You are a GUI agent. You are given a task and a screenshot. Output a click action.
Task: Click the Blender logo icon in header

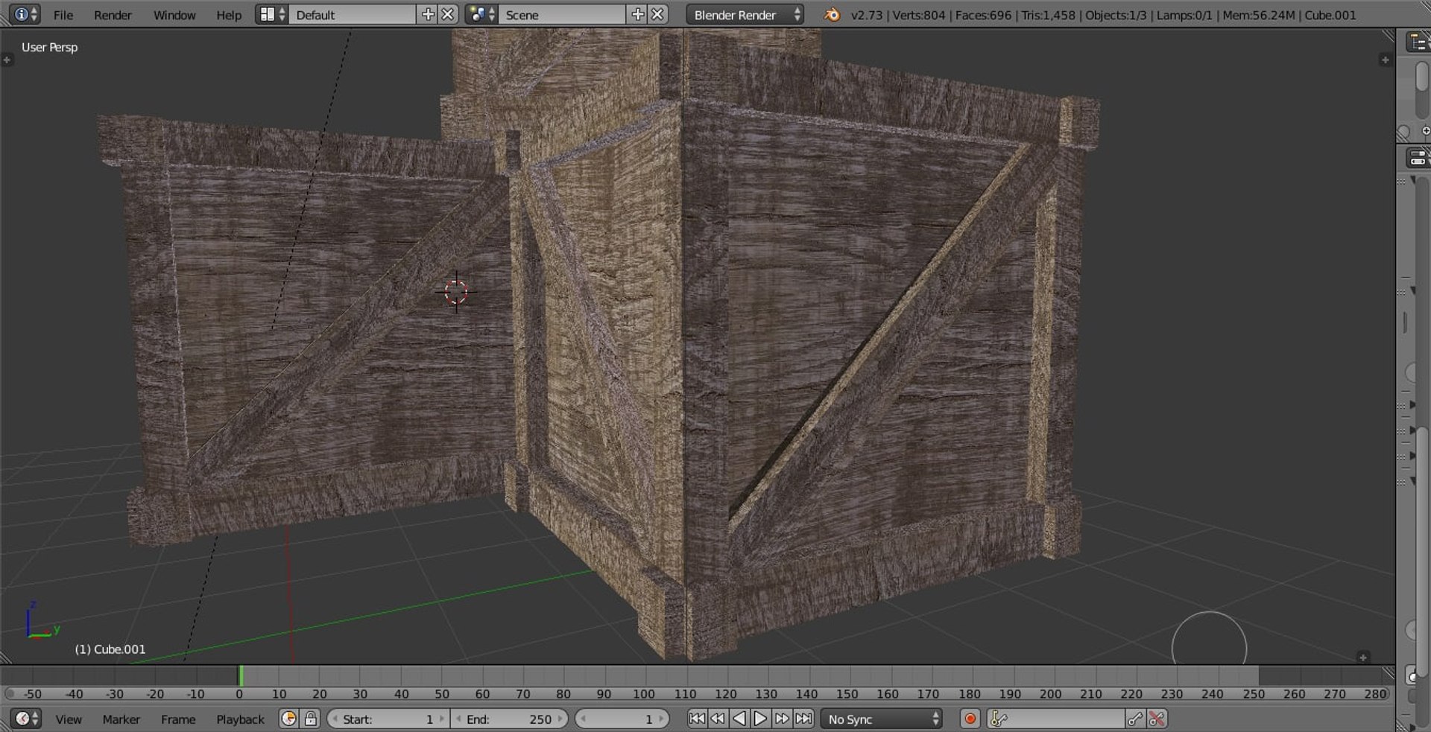(832, 15)
